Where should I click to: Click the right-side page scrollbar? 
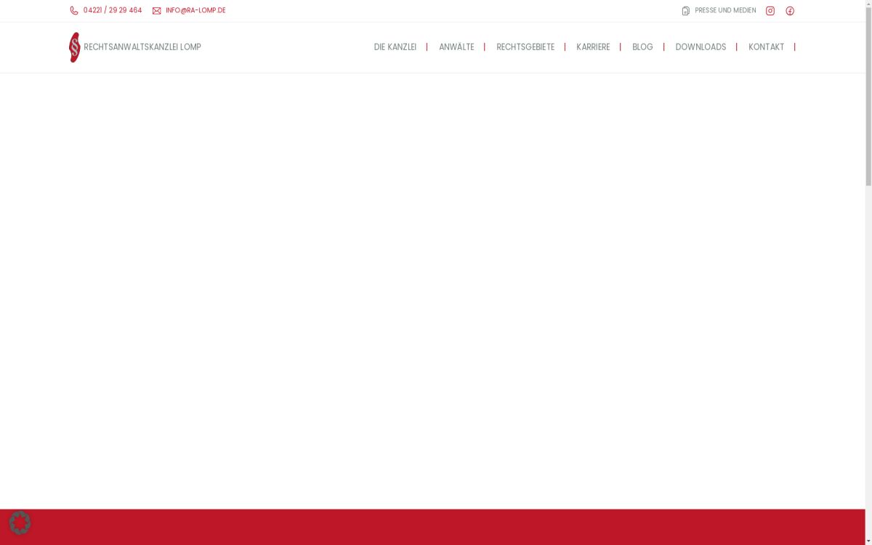(x=868, y=94)
